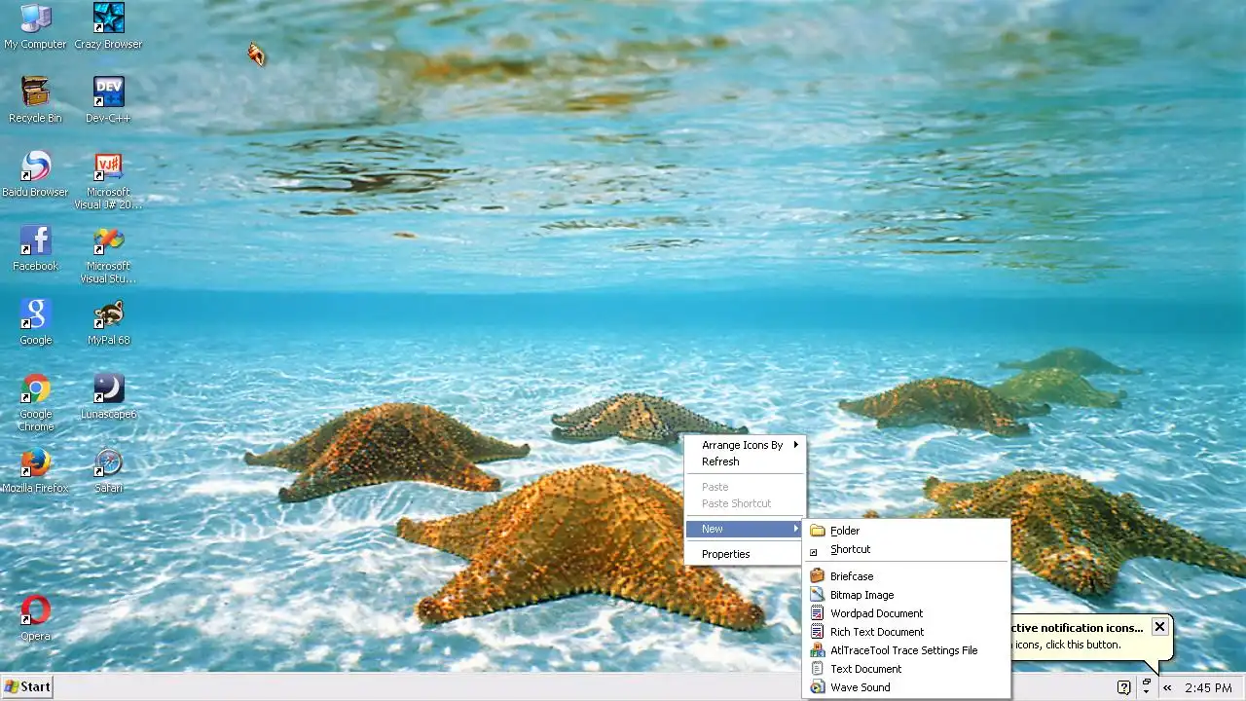The width and height of the screenshot is (1246, 701).
Task: Select the Crazy Browser shortcut
Action: point(108,26)
